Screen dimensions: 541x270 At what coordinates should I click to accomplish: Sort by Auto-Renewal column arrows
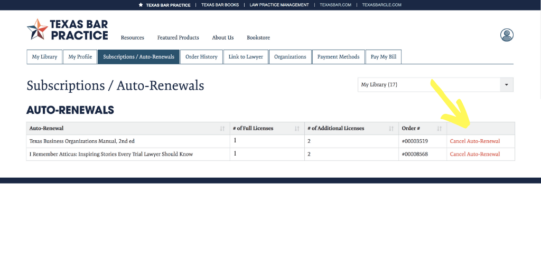tap(222, 129)
